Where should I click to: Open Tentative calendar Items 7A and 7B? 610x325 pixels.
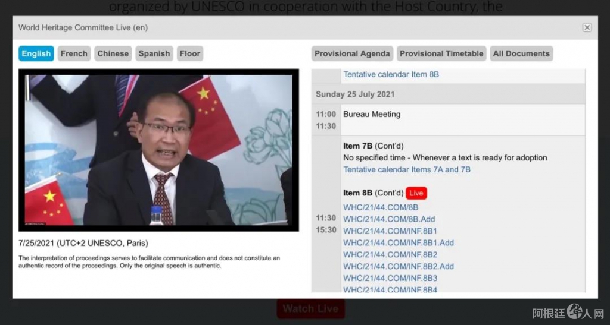pos(407,169)
